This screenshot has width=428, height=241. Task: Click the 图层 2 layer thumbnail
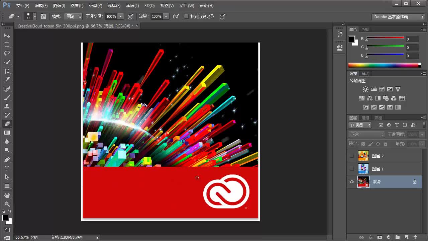coord(363,156)
